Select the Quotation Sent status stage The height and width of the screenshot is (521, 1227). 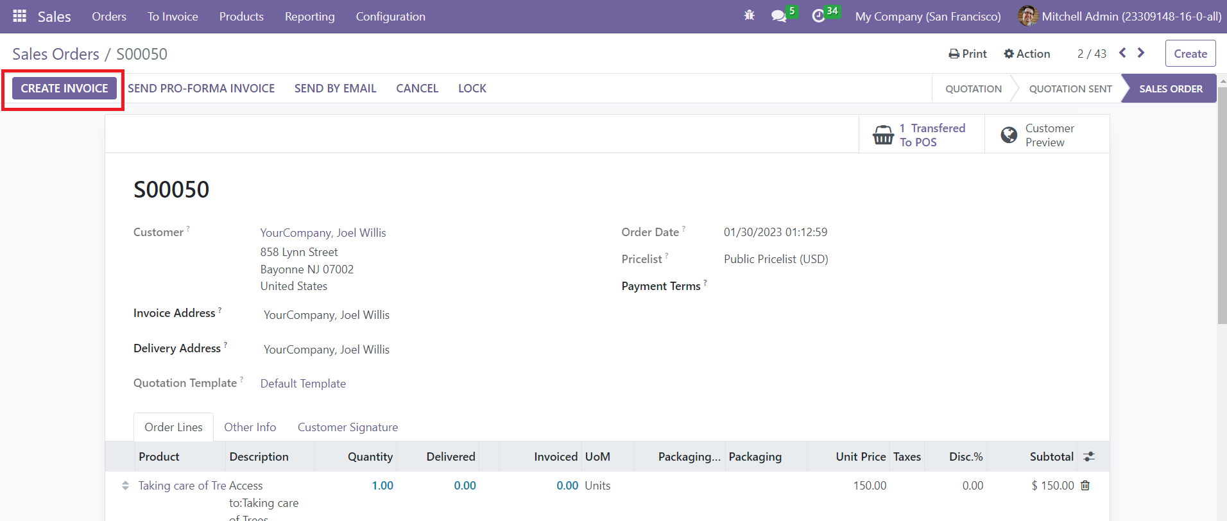[1070, 89]
